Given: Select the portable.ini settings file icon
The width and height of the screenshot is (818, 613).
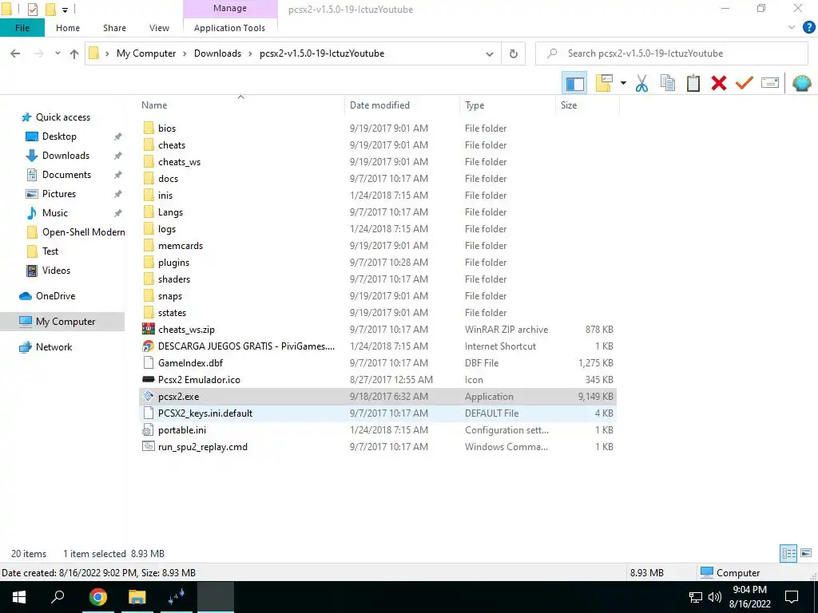Looking at the screenshot, I should (149, 430).
